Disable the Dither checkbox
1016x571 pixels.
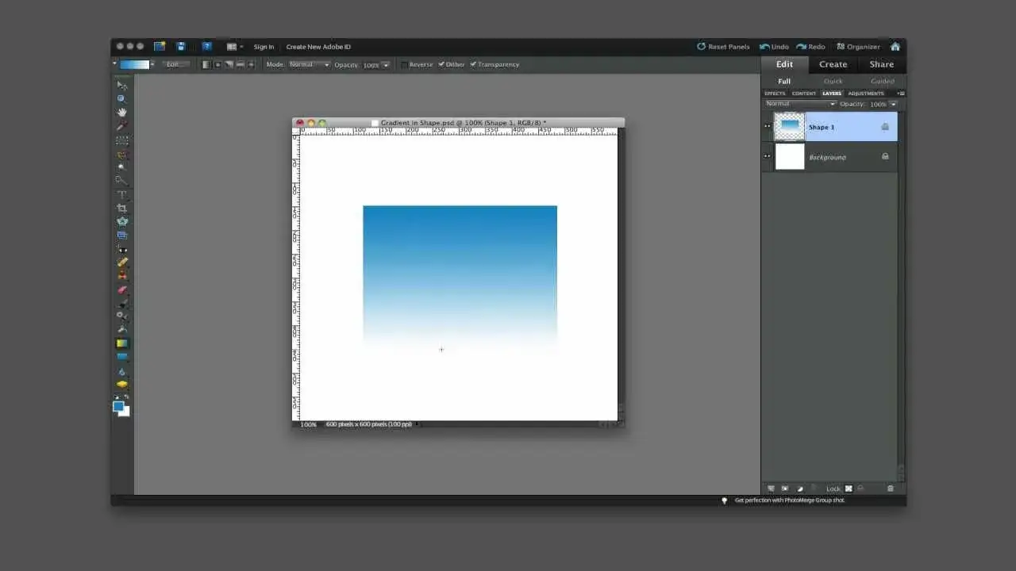(x=441, y=64)
